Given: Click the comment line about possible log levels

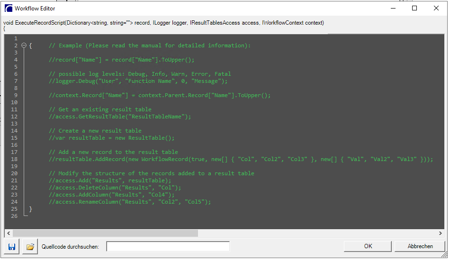Looking at the screenshot, I should coord(140,74).
